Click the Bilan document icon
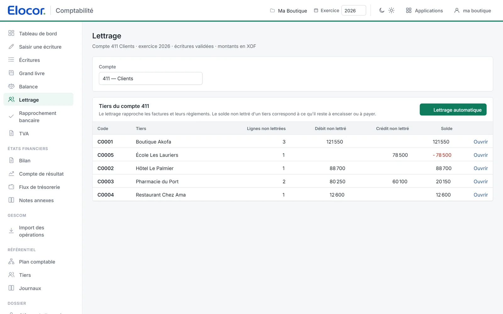 click(11, 160)
